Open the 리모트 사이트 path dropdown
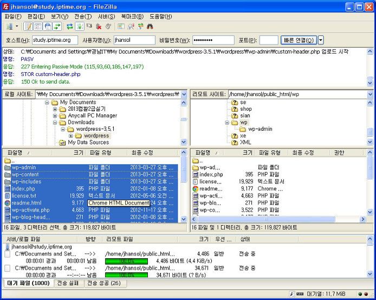Viewport: 376px width, 300px height. pyautogui.click(x=369, y=94)
